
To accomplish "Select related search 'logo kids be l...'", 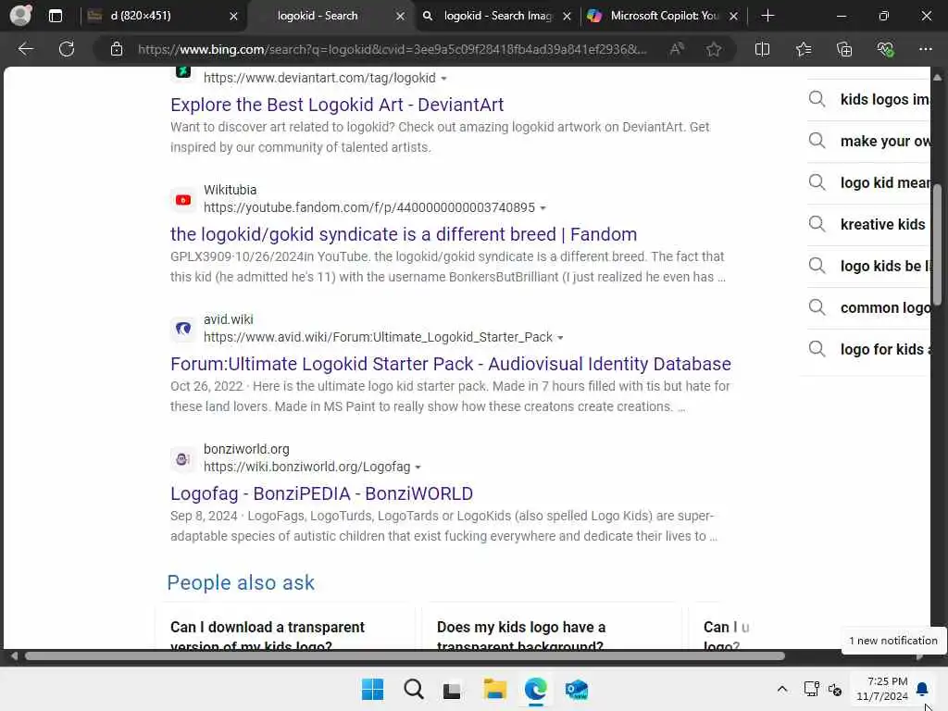I will pos(868,266).
